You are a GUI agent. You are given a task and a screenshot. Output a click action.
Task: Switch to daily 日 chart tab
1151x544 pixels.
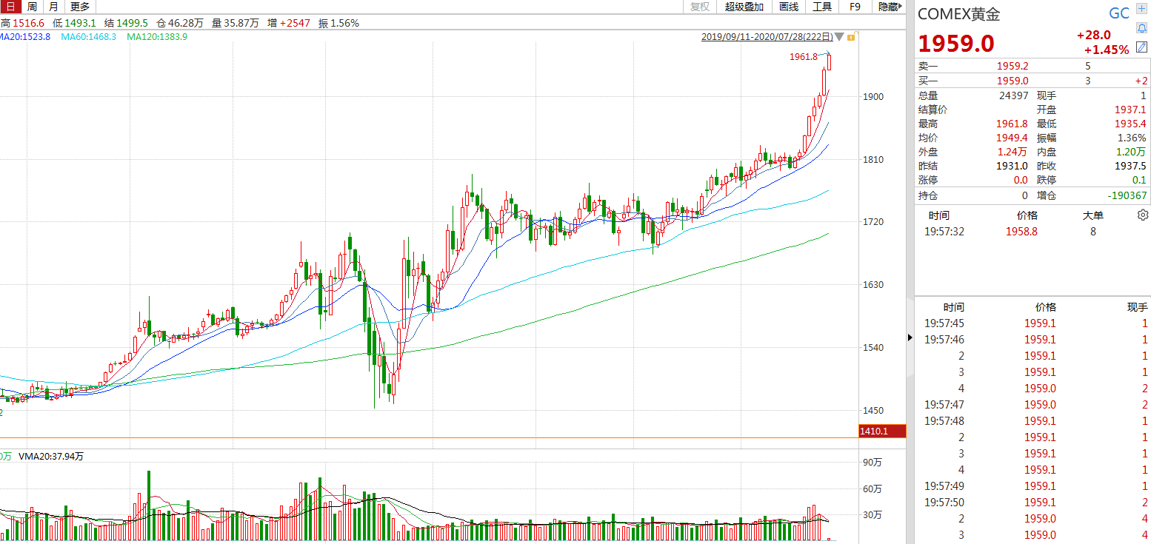point(10,7)
